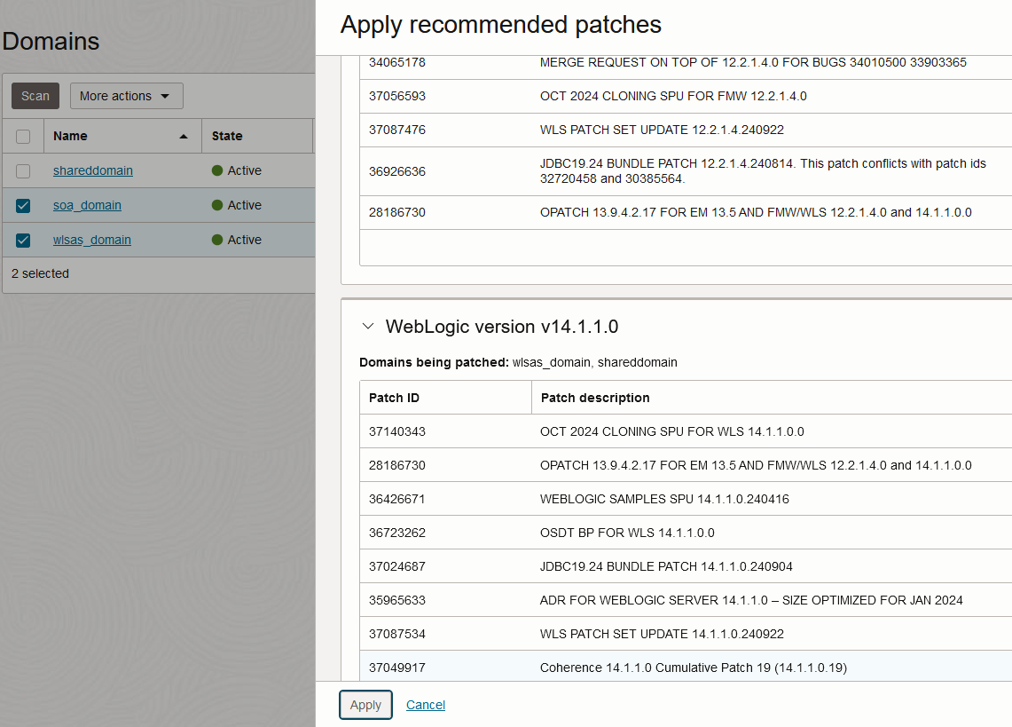
Task: Open the shareddomain link
Action: click(x=93, y=170)
